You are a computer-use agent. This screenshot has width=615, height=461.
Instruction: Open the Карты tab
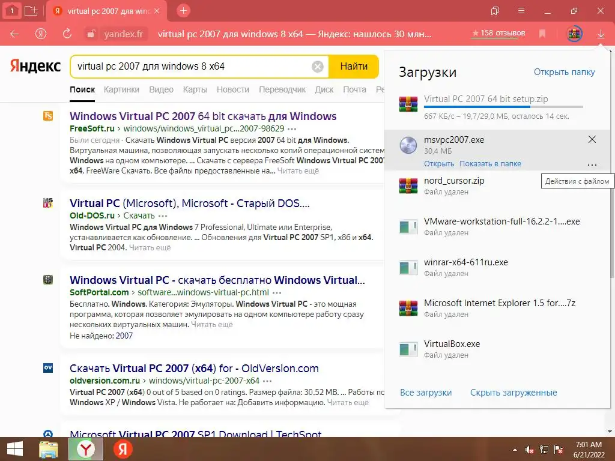(195, 89)
